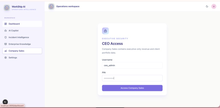This screenshot has width=220, height=108.
Task: Click the OPERATIONS INTELLIGENCE subtitle
Action: [x=24, y=9]
